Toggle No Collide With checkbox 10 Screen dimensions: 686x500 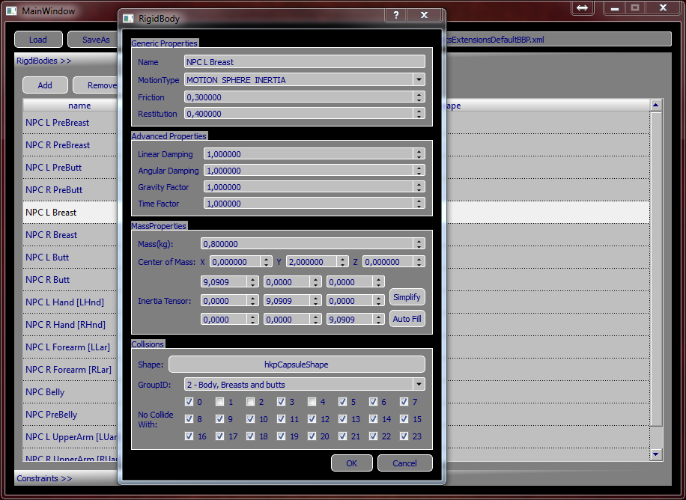(250, 419)
